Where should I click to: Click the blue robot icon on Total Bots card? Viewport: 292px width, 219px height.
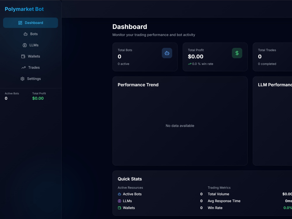point(167,53)
